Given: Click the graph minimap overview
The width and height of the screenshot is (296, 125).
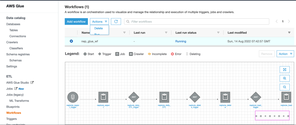Looking at the screenshot, I should click(x=272, y=115).
